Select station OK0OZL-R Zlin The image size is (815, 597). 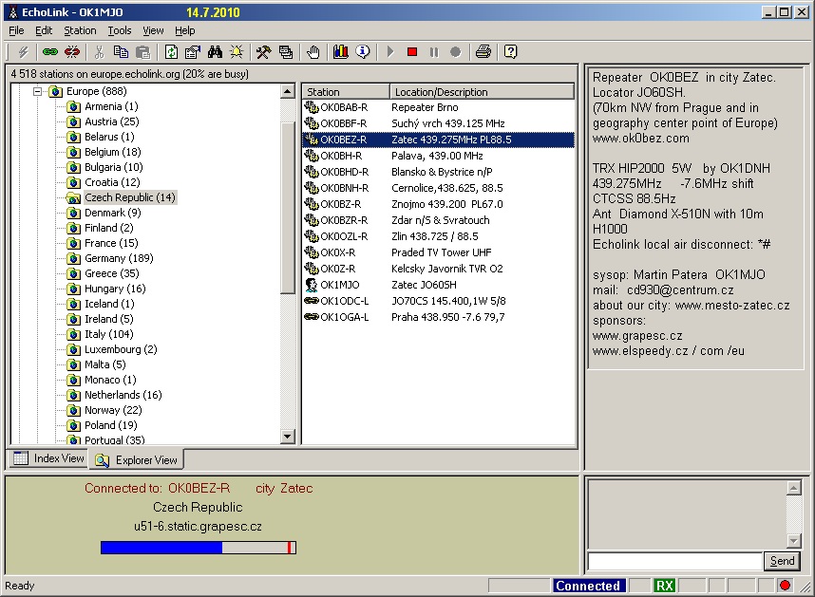pos(438,236)
